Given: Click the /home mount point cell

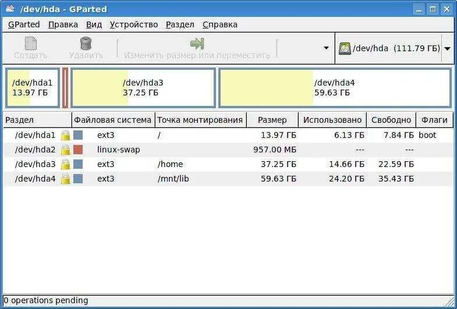Looking at the screenshot, I should pos(170,164).
